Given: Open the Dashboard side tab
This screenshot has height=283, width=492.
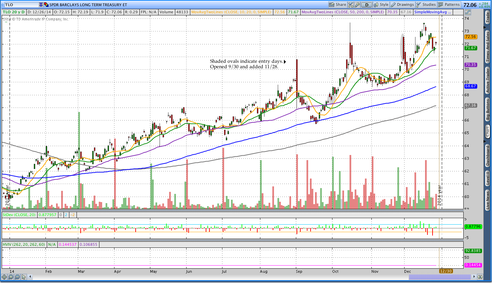Looking at the screenshot, I should 488,156.
